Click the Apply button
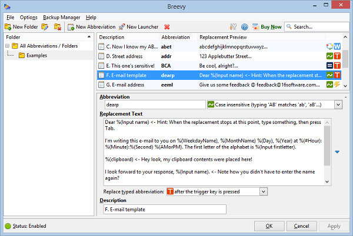 [x=334, y=226]
